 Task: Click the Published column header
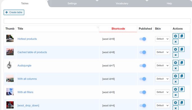point(145,29)
